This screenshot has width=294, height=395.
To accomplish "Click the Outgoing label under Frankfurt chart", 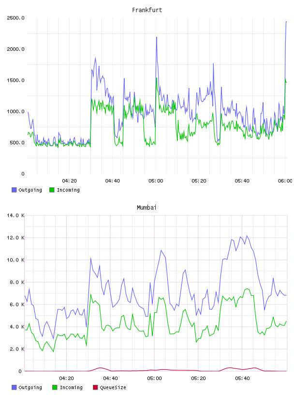I will 30,190.
